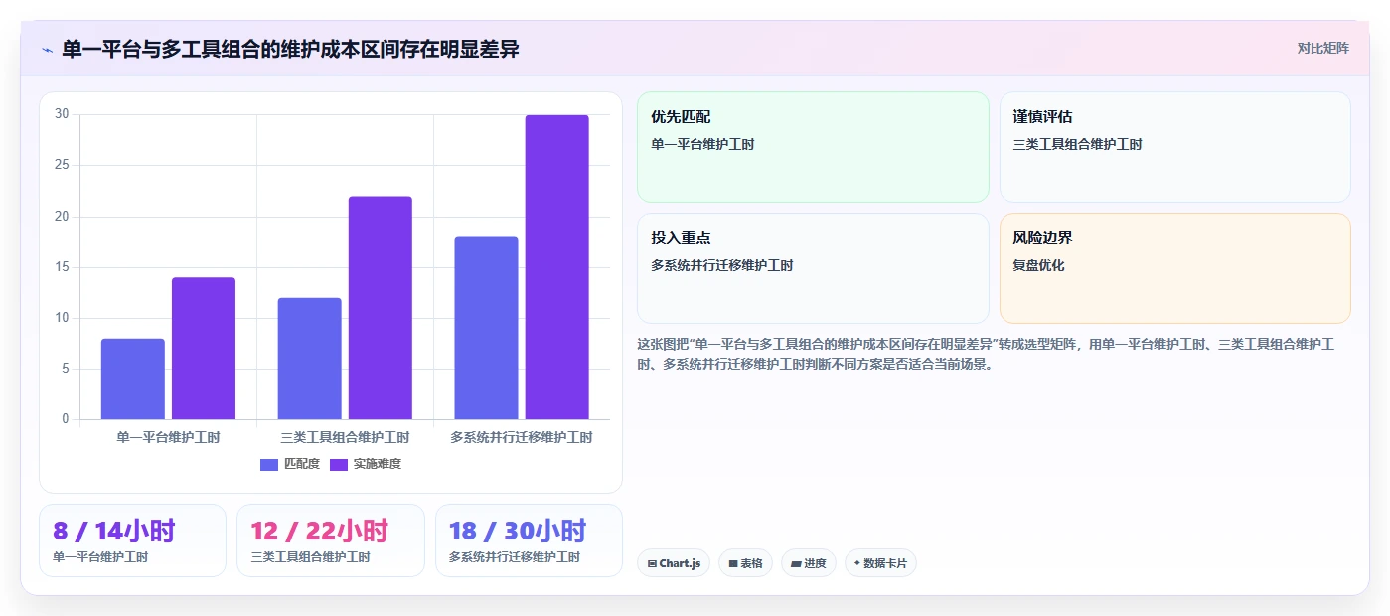Click the lightning icon beside the title
This screenshot has width=1390, height=616.
tap(47, 49)
